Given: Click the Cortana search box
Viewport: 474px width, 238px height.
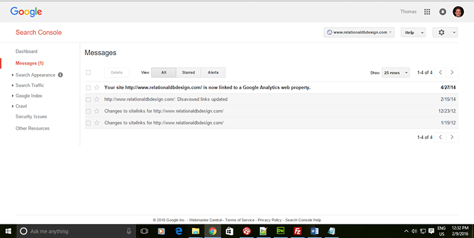Looking at the screenshot, I should (x=76, y=231).
